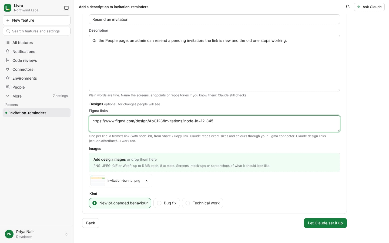Click Ask Claude button
Viewport: 389px width, 243px height.
coord(369,7)
